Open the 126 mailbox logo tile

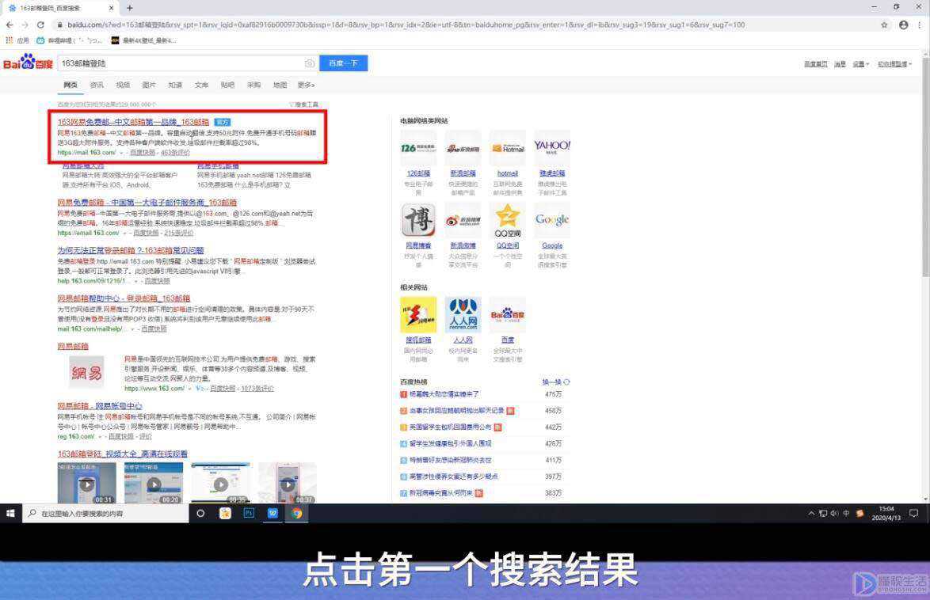tap(418, 148)
